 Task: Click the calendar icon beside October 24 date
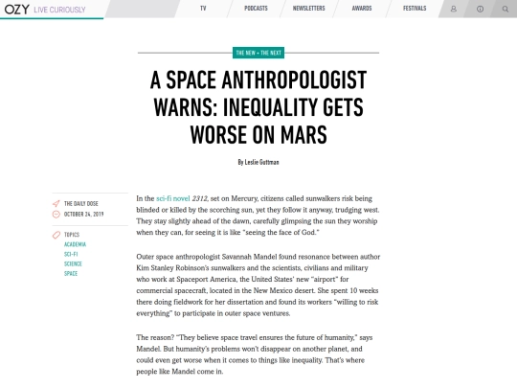(56, 215)
